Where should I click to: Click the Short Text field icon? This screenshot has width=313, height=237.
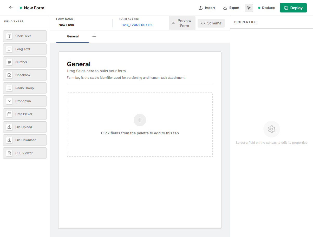9,36
